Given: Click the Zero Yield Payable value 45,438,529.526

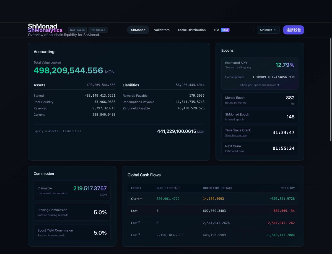Looking at the screenshot, I should (191, 108).
